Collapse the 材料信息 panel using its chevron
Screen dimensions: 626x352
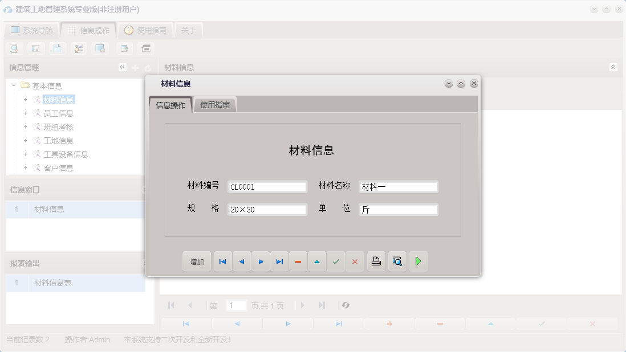pyautogui.click(x=613, y=67)
